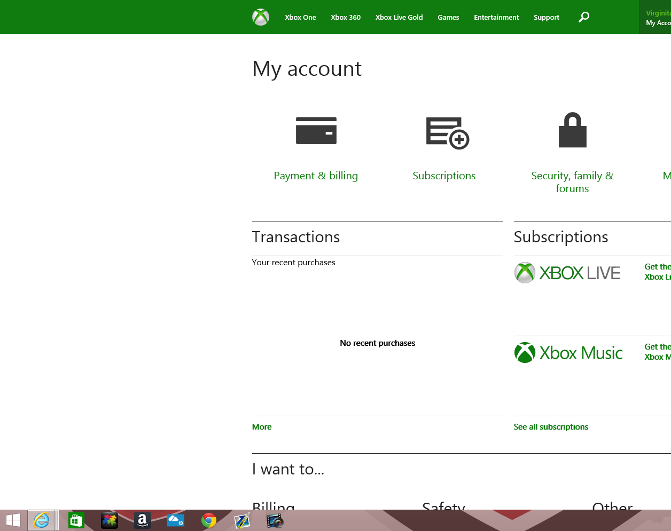Viewport: 671px width, 531px height.
Task: Open the Entertainment menu
Action: tap(496, 17)
